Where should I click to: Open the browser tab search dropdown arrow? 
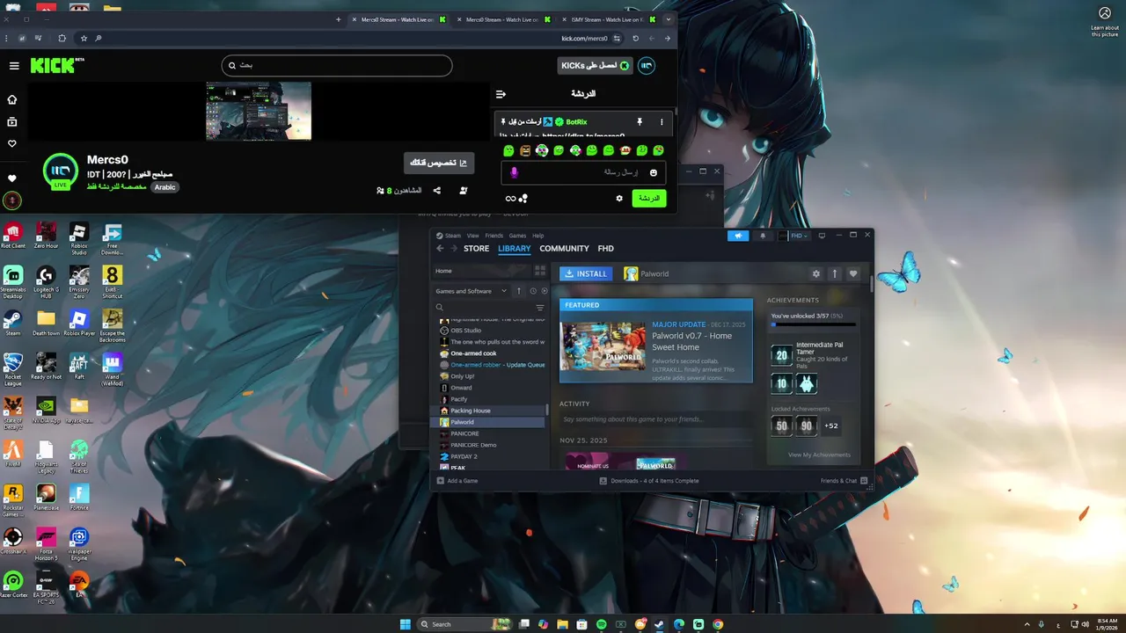(x=668, y=19)
